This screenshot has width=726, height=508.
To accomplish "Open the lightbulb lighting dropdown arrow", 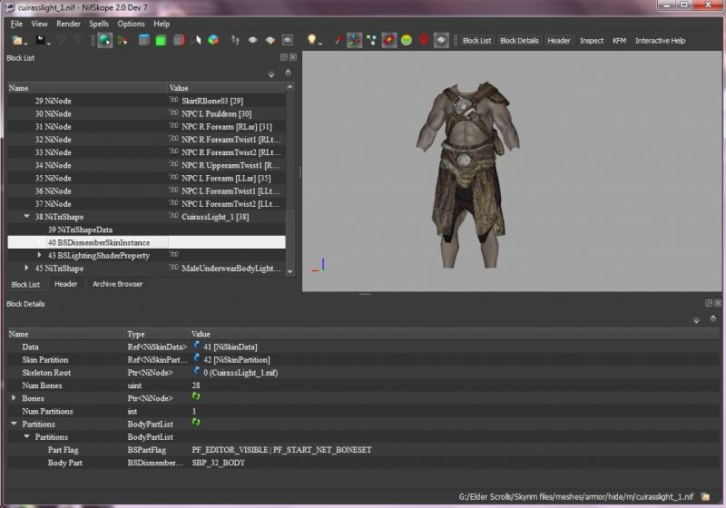I will 319,43.
